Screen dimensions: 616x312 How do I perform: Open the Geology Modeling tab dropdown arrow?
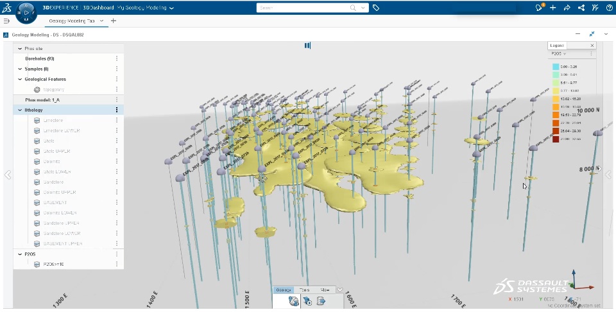point(102,21)
